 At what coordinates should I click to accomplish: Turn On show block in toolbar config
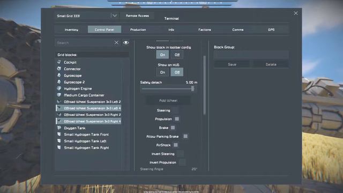point(162,55)
